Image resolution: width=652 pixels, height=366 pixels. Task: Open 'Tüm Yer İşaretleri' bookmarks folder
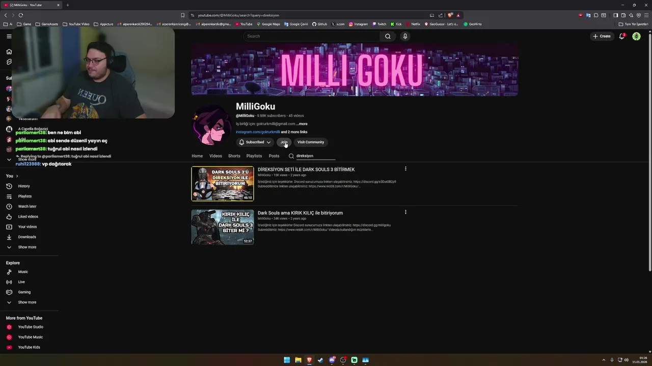[633, 24]
